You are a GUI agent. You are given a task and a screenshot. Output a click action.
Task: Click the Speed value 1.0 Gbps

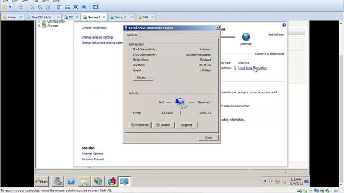point(205,70)
